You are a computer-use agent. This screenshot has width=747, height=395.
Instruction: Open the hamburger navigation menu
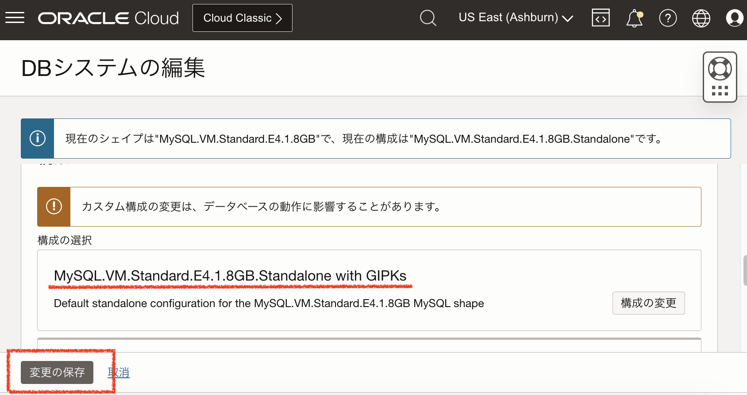15,18
